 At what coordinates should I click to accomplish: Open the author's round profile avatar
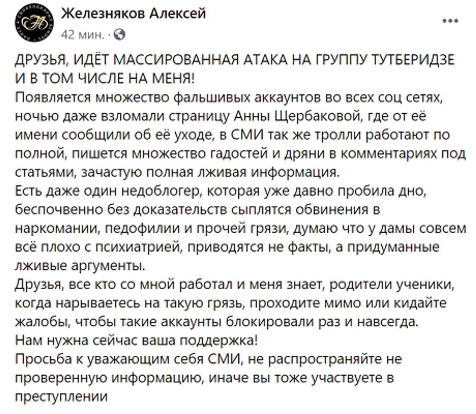(35, 22)
